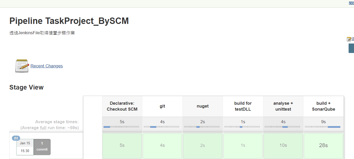Viewport: 354px width, 159px height.
Task: Click the build for testDLL column header
Action: [243, 106]
